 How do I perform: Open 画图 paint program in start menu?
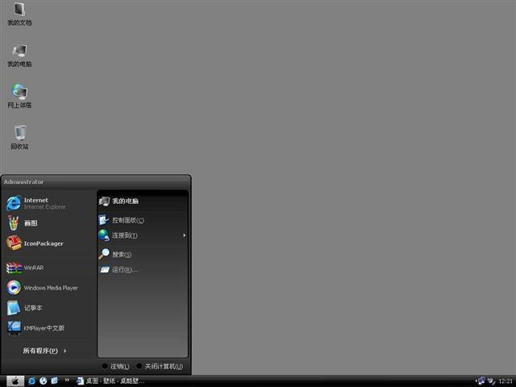[x=49, y=223]
